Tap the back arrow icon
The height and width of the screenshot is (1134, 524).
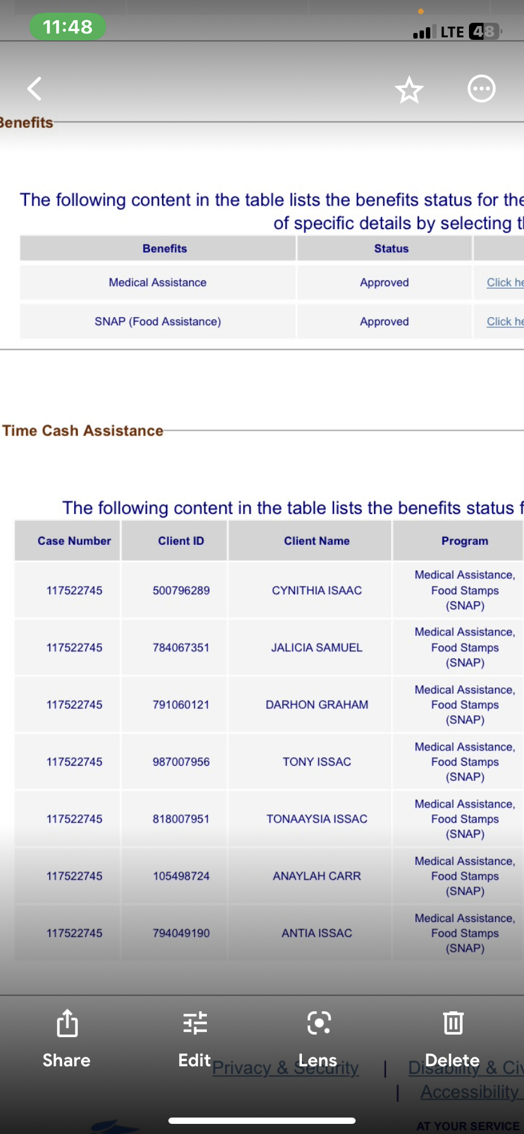(x=35, y=89)
